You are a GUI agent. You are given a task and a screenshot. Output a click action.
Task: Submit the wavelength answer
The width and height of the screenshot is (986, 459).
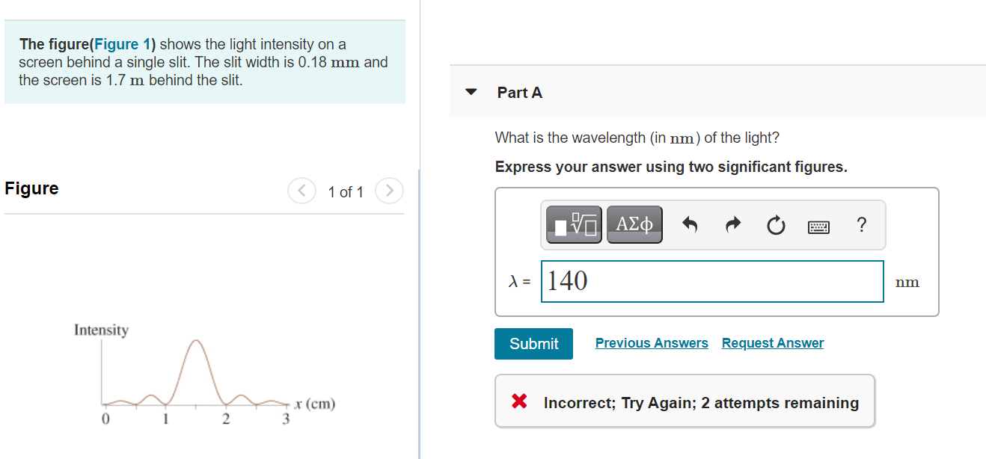pyautogui.click(x=533, y=343)
